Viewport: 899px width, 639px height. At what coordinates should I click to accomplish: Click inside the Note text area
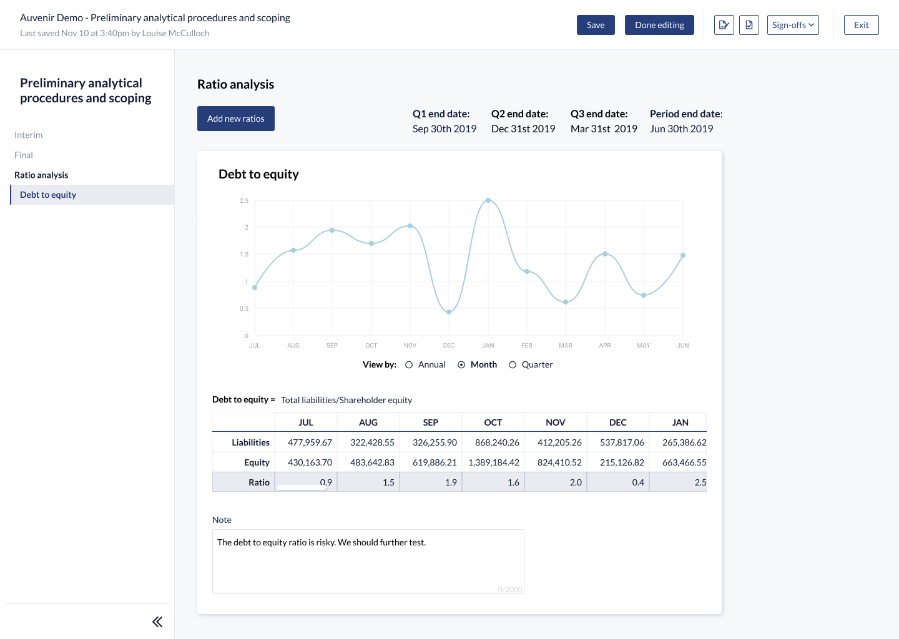point(368,562)
